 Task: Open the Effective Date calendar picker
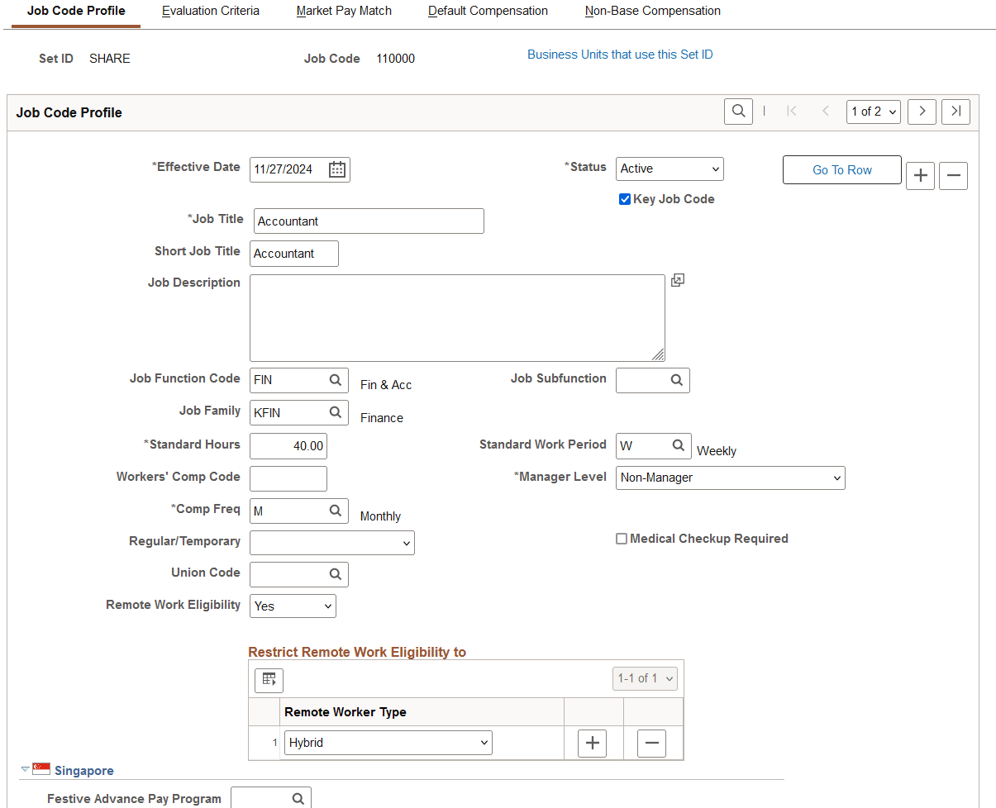click(x=336, y=169)
